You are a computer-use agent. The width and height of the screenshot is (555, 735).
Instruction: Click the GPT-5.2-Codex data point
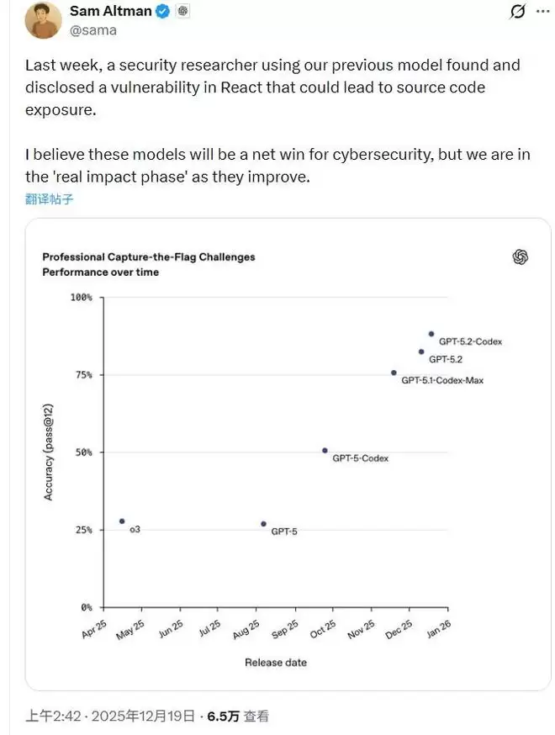click(431, 334)
